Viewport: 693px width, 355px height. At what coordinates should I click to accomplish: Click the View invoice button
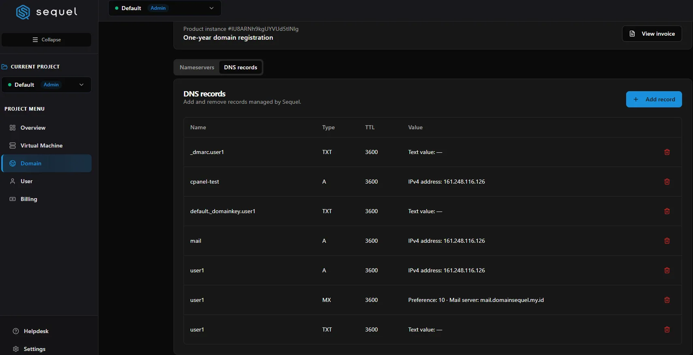pos(652,34)
